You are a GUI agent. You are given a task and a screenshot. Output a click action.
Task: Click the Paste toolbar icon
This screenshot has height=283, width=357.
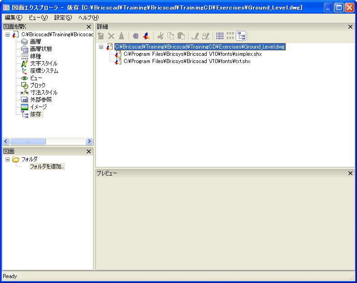(x=181, y=36)
